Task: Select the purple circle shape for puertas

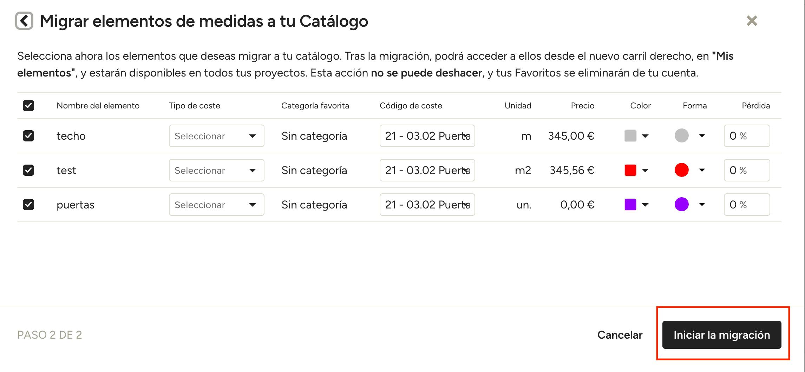Action: click(681, 204)
